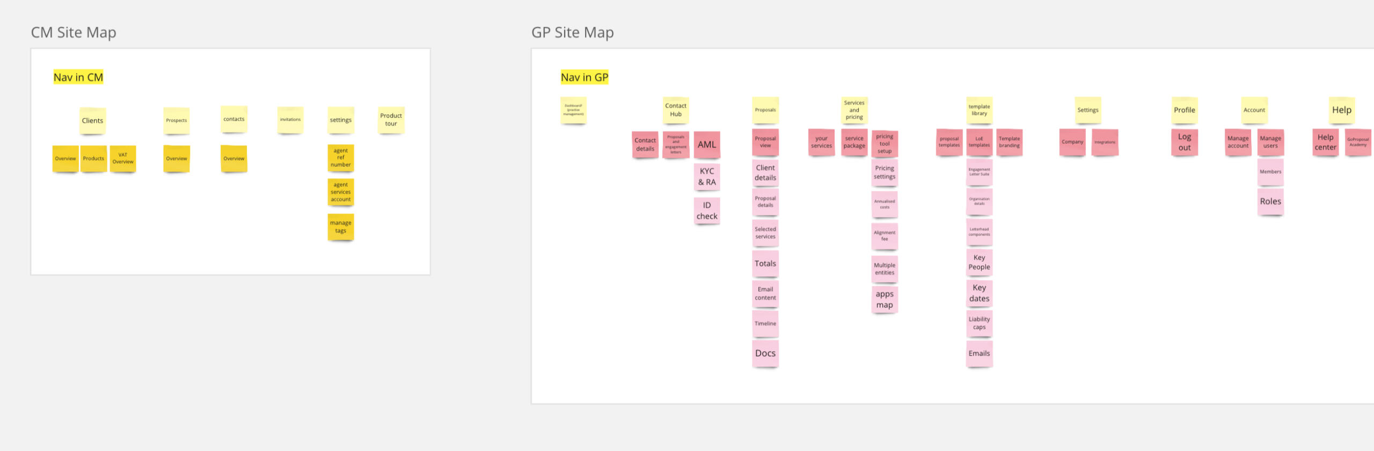Click the 'Product tour' sticky note
This screenshot has height=451, width=1374.
click(391, 120)
